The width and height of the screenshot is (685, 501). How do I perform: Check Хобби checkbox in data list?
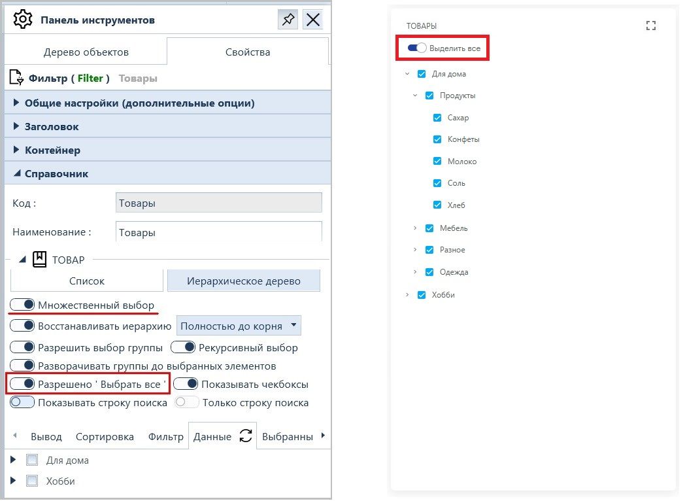tap(32, 481)
